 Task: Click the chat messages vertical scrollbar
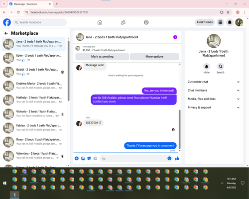(x=180, y=129)
